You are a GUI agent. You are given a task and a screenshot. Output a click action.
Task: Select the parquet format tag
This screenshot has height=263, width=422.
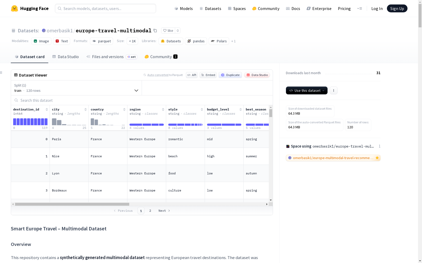(x=102, y=41)
